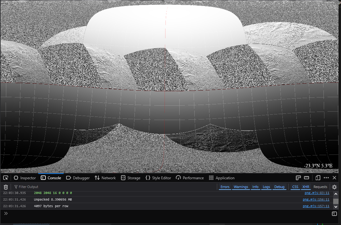Toggle the Errors filter
The image size is (341, 225).
coord(225,187)
